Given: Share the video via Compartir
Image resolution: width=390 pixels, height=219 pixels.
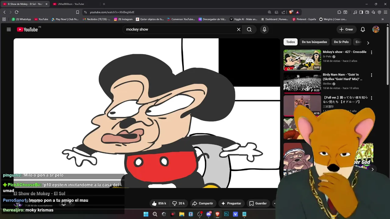Looking at the screenshot, I should (x=203, y=203).
